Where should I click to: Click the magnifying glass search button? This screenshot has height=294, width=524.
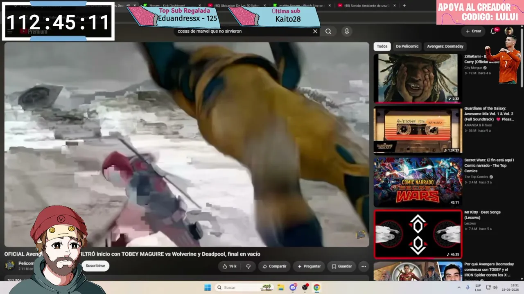(x=328, y=31)
